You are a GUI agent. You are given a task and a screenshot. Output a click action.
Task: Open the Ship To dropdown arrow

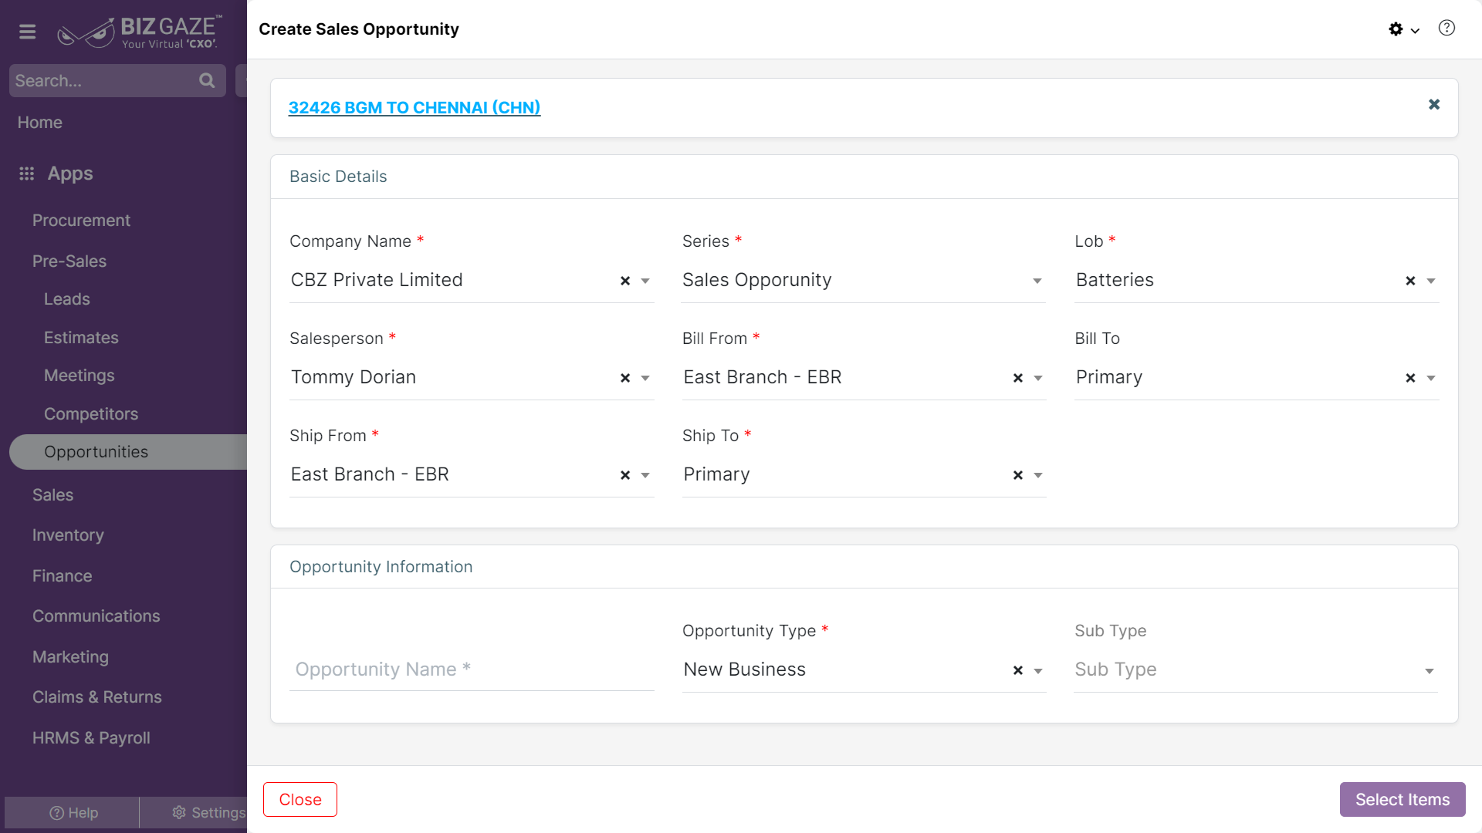(x=1038, y=475)
